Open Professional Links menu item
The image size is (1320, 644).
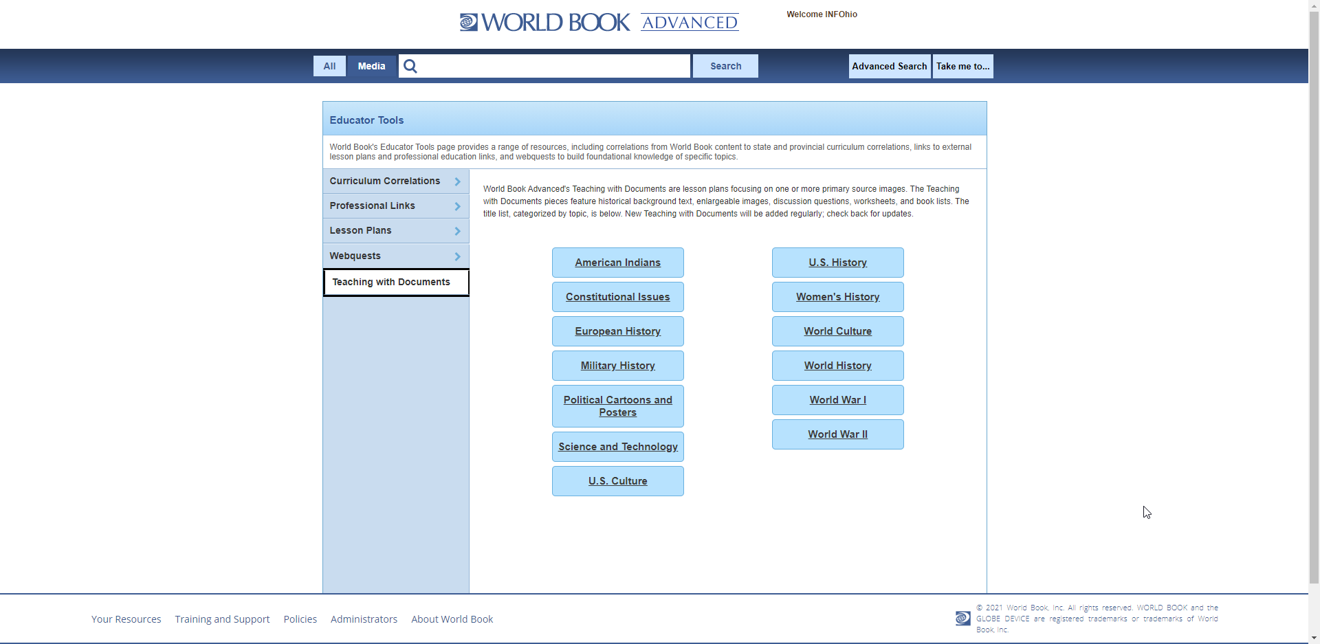coord(396,206)
